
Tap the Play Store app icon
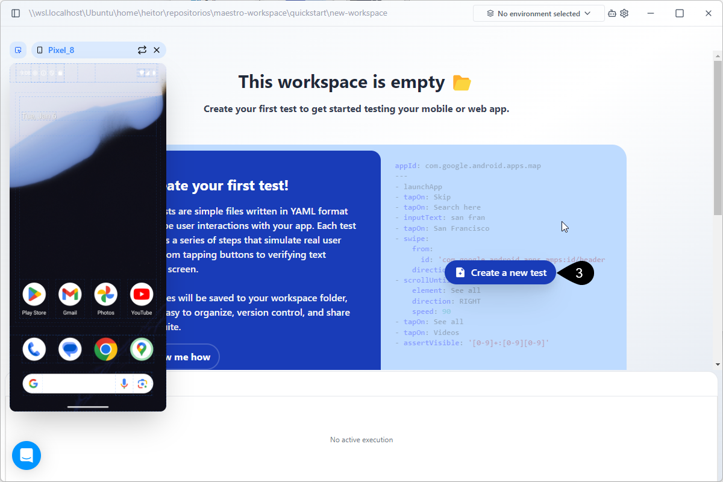(34, 295)
